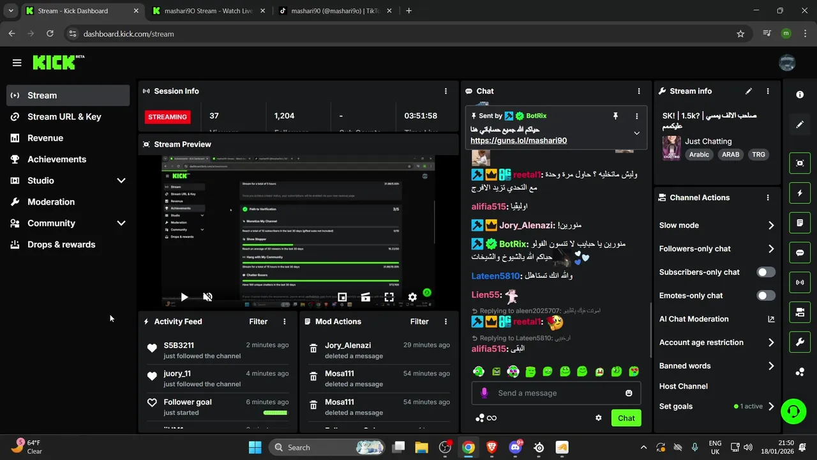Click the Just Chatting category thumbnail
Image resolution: width=817 pixels, height=460 pixels.
point(671,148)
